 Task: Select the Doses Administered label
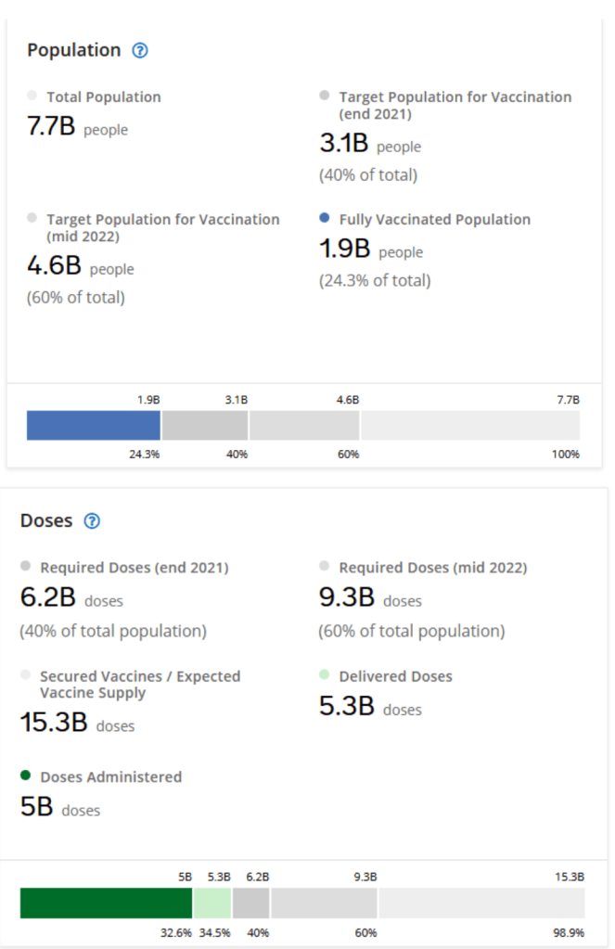110,776
